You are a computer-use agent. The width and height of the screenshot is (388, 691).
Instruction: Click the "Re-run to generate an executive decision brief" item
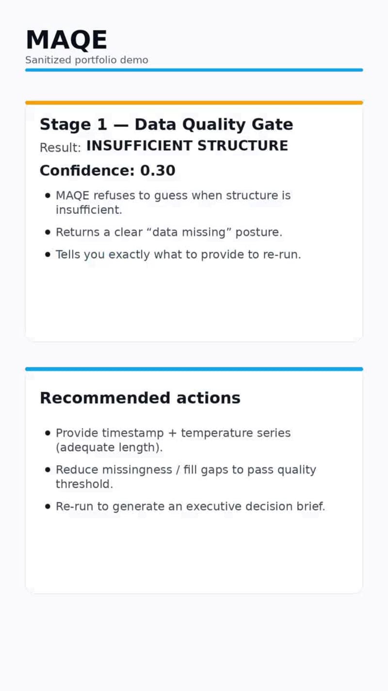(190, 506)
